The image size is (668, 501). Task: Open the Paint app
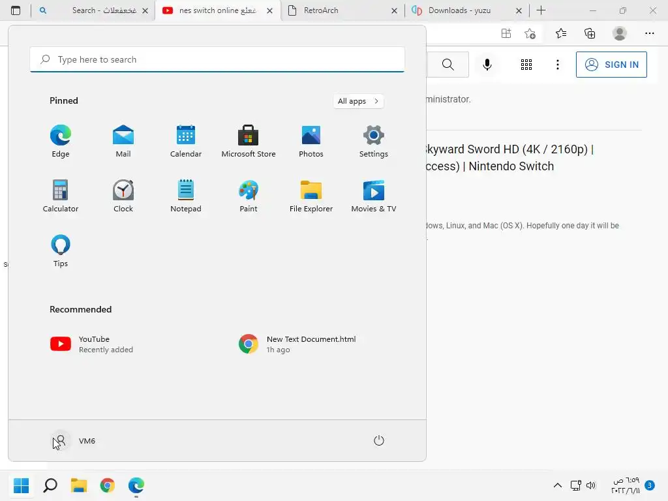(249, 196)
